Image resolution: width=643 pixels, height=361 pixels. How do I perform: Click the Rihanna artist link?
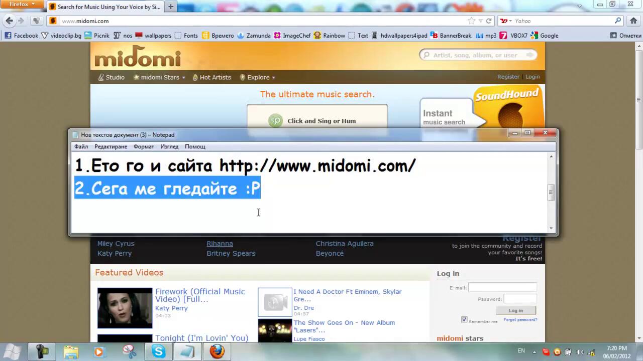(220, 244)
